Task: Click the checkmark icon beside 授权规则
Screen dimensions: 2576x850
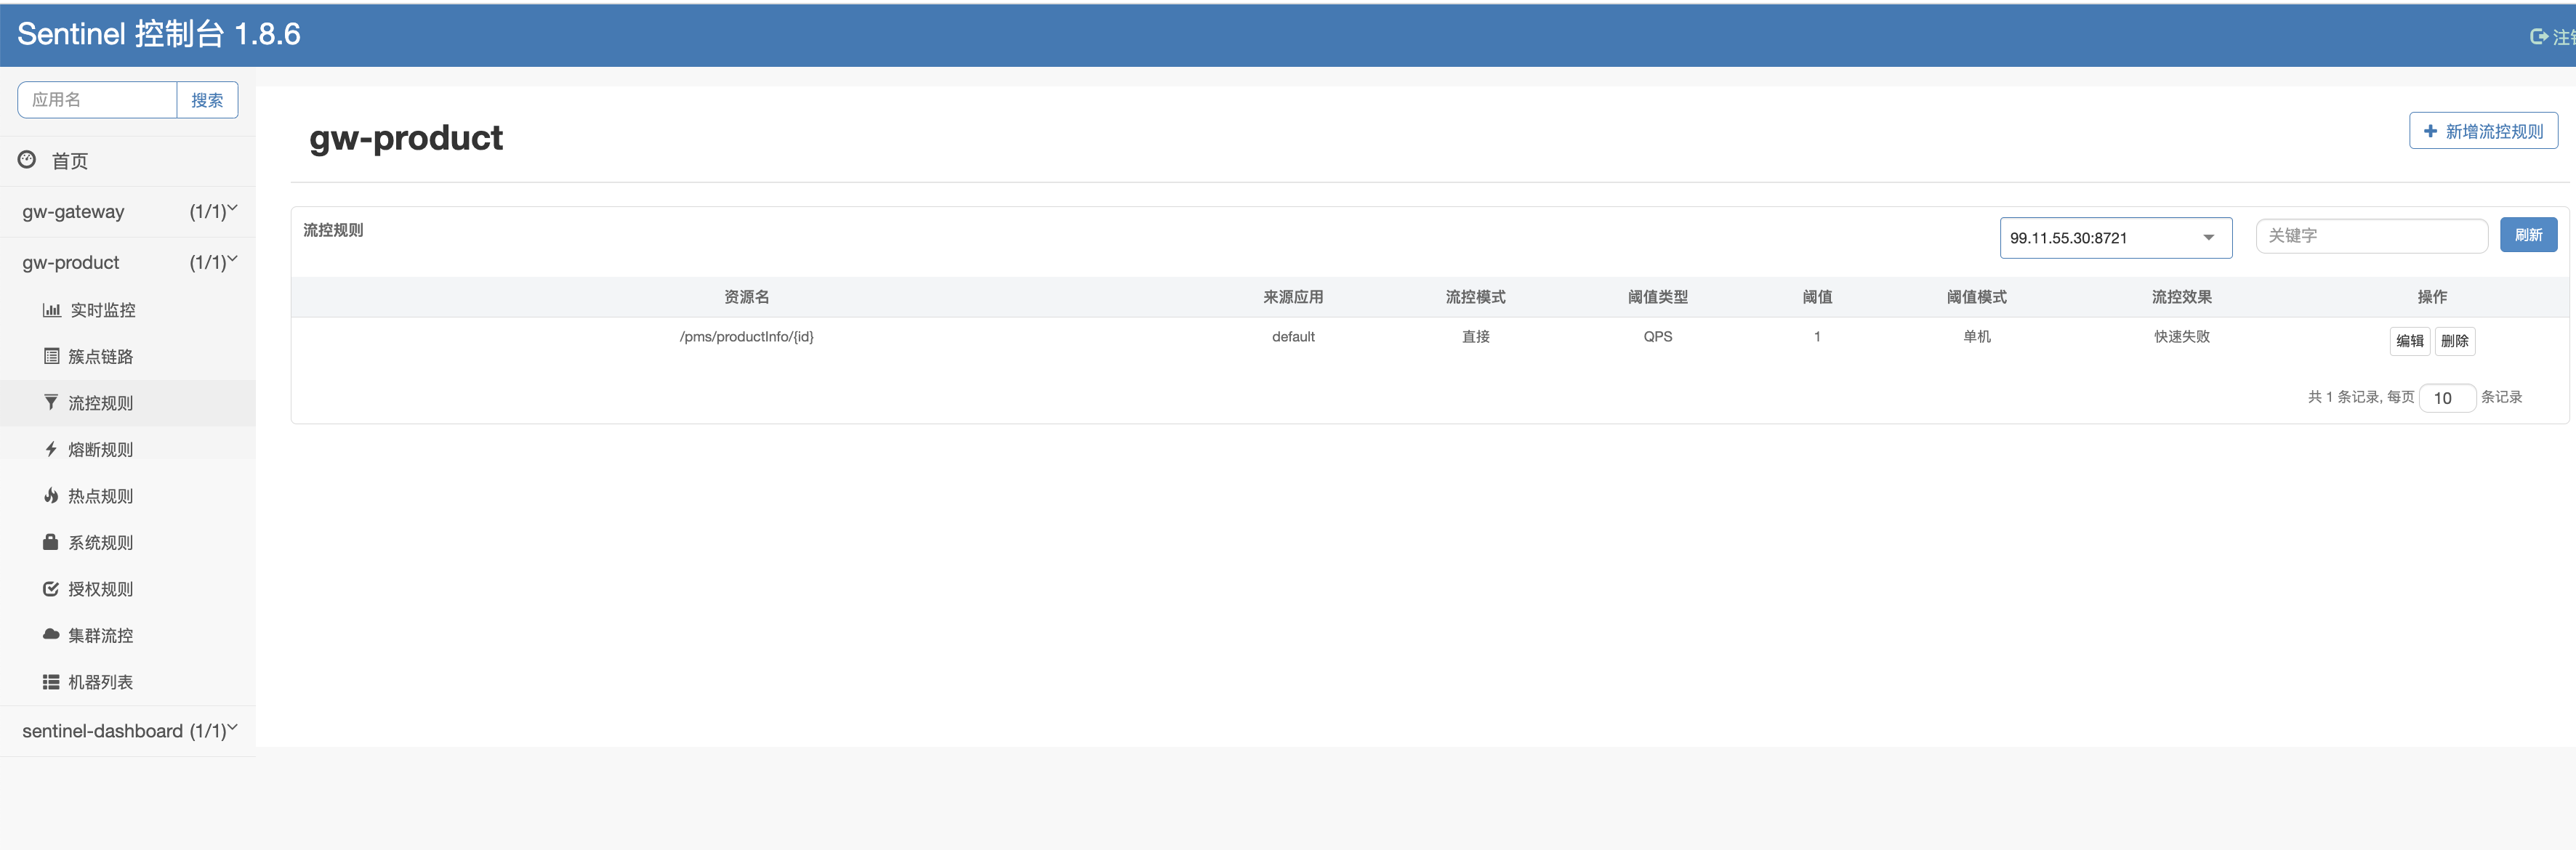Action: [x=51, y=588]
